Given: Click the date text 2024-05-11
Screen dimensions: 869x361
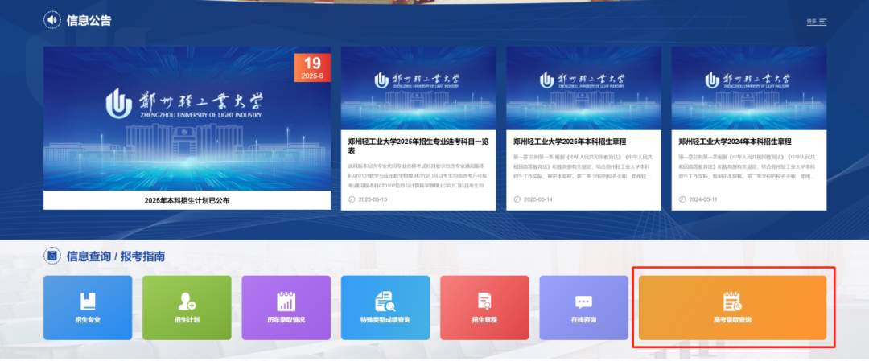Looking at the screenshot, I should [703, 199].
